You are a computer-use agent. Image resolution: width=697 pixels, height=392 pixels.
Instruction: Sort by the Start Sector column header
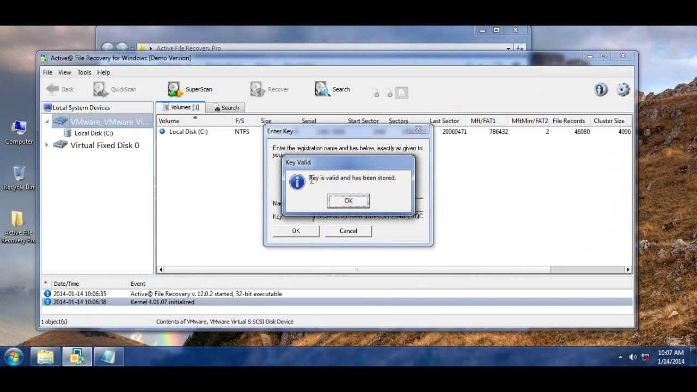(363, 121)
